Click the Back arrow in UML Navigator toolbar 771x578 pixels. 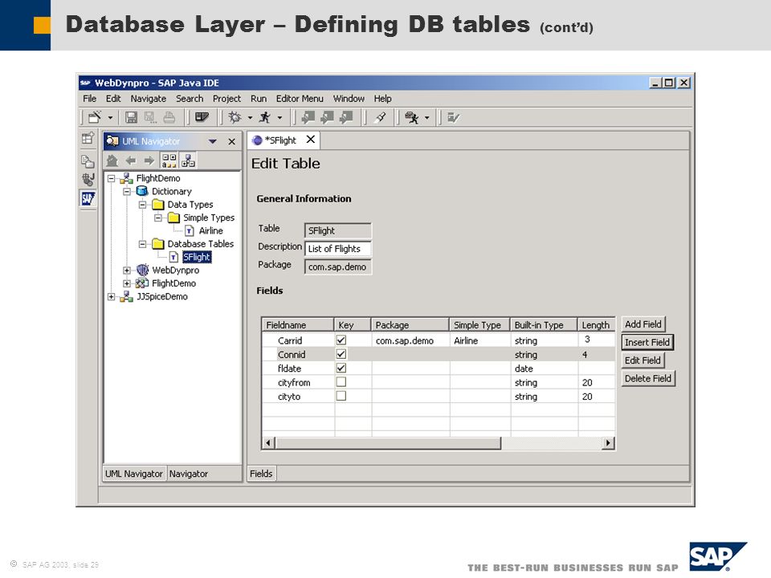pos(131,161)
